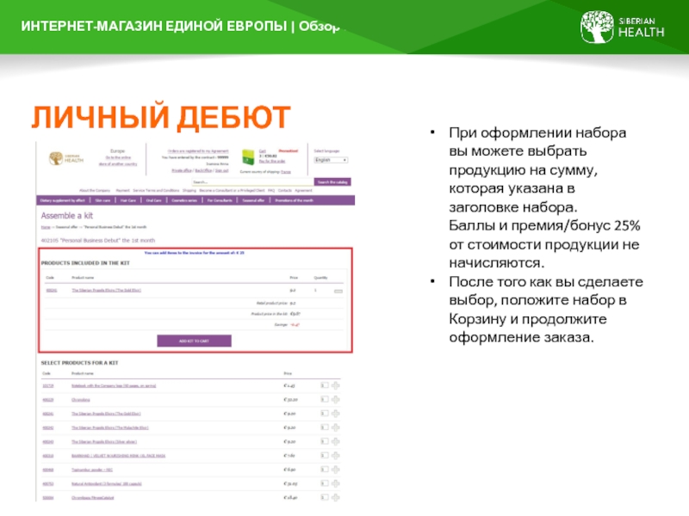Add the Silver elixir with its plus icon
Screen dimensions: 689x516
[336, 441]
